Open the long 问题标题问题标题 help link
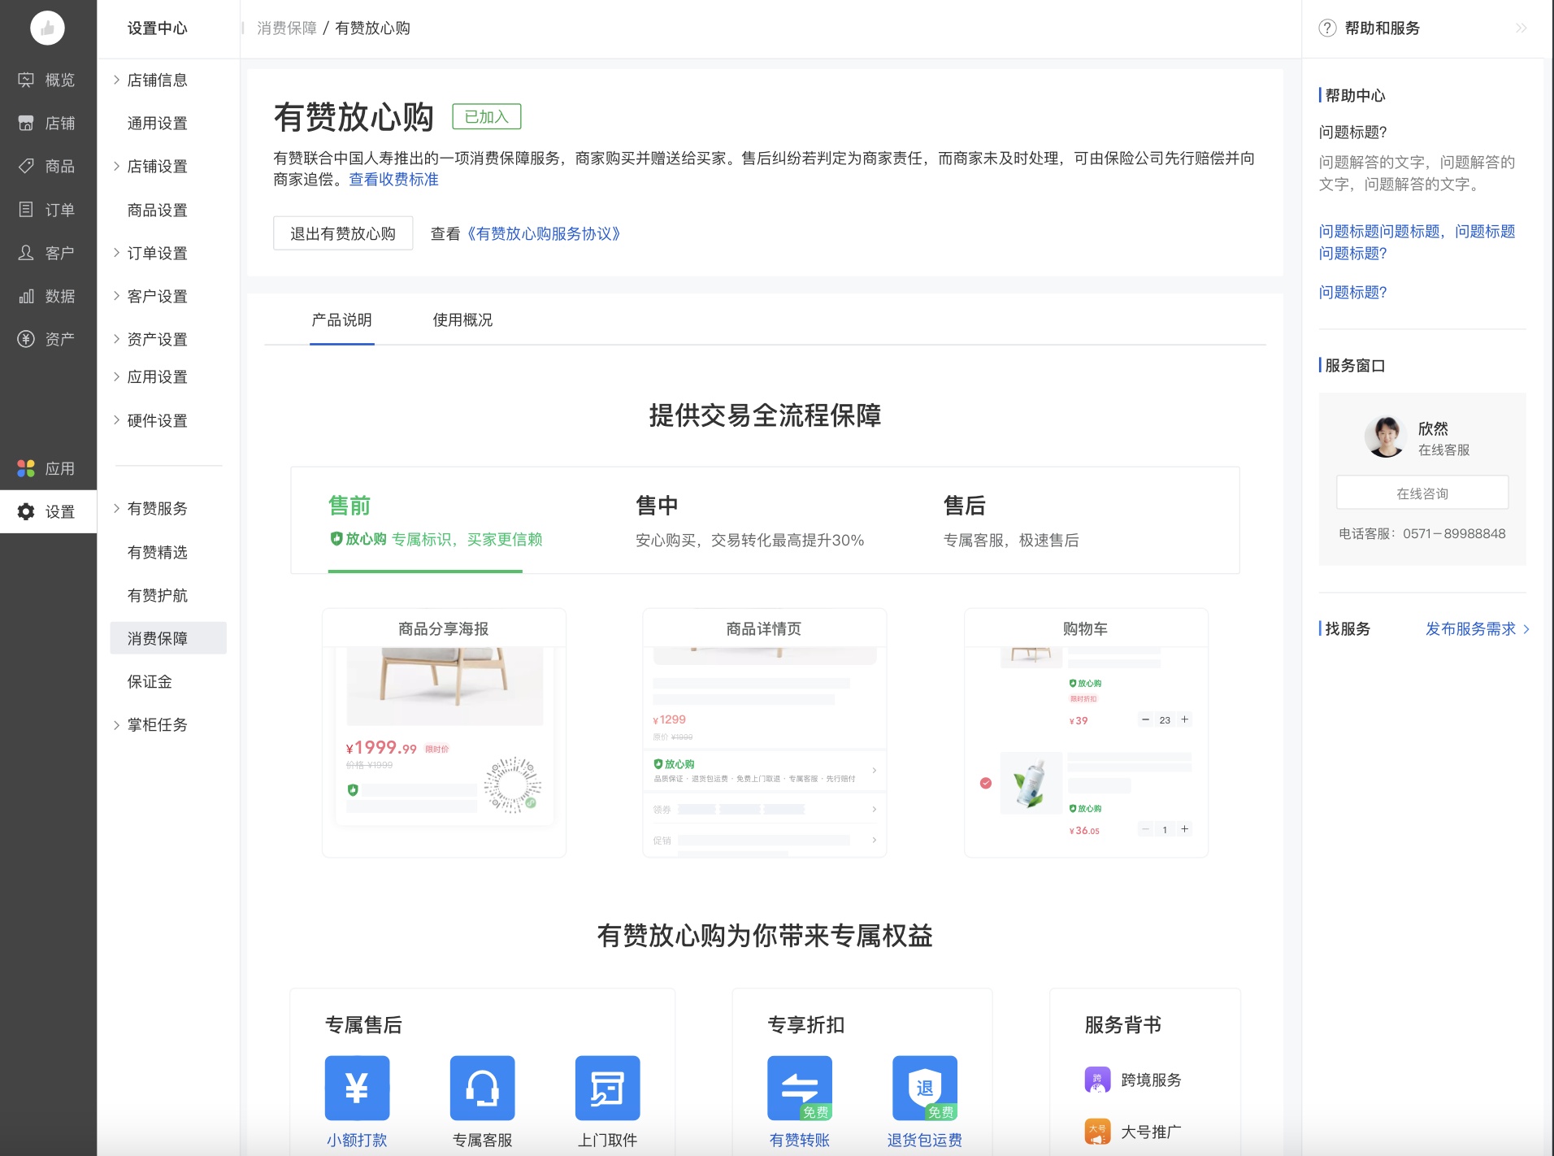This screenshot has height=1156, width=1554. (1417, 242)
